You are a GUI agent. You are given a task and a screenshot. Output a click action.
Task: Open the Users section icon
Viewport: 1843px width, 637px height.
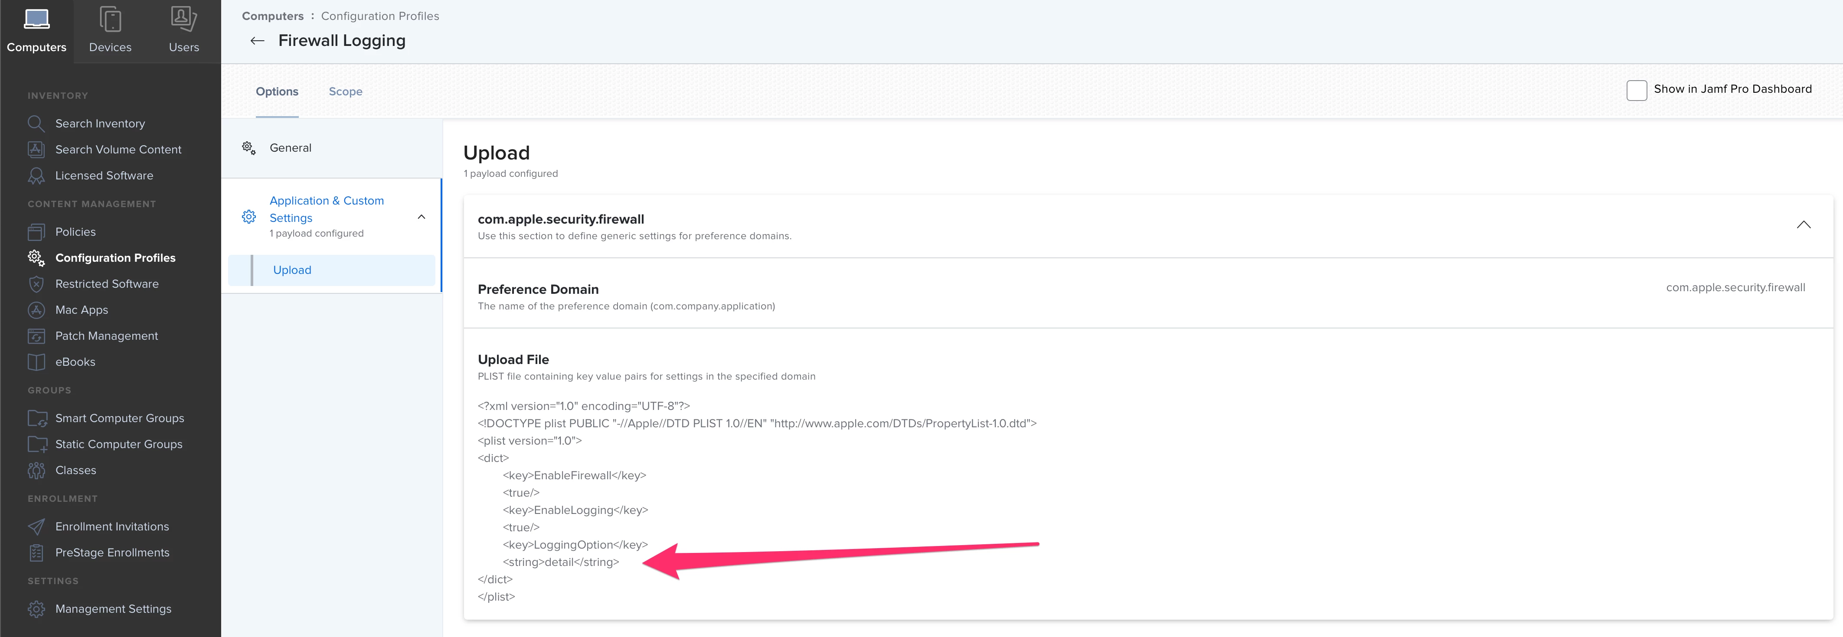tap(184, 19)
